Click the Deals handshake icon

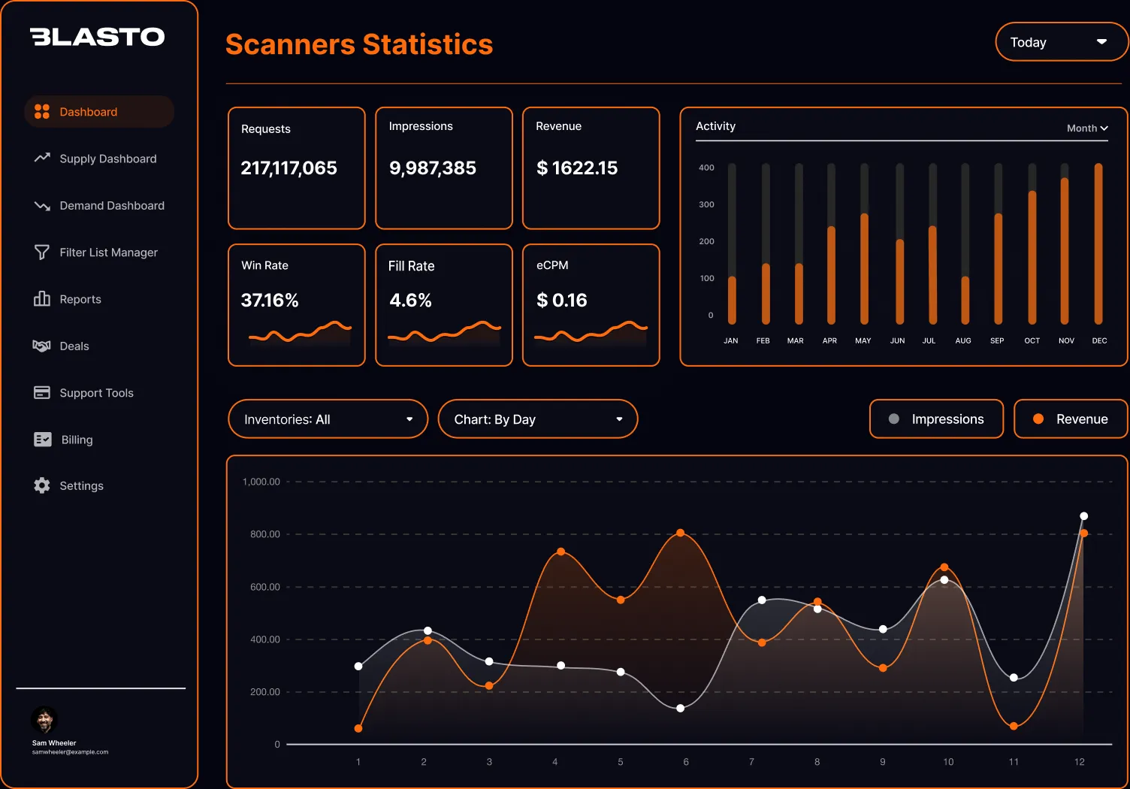point(42,346)
